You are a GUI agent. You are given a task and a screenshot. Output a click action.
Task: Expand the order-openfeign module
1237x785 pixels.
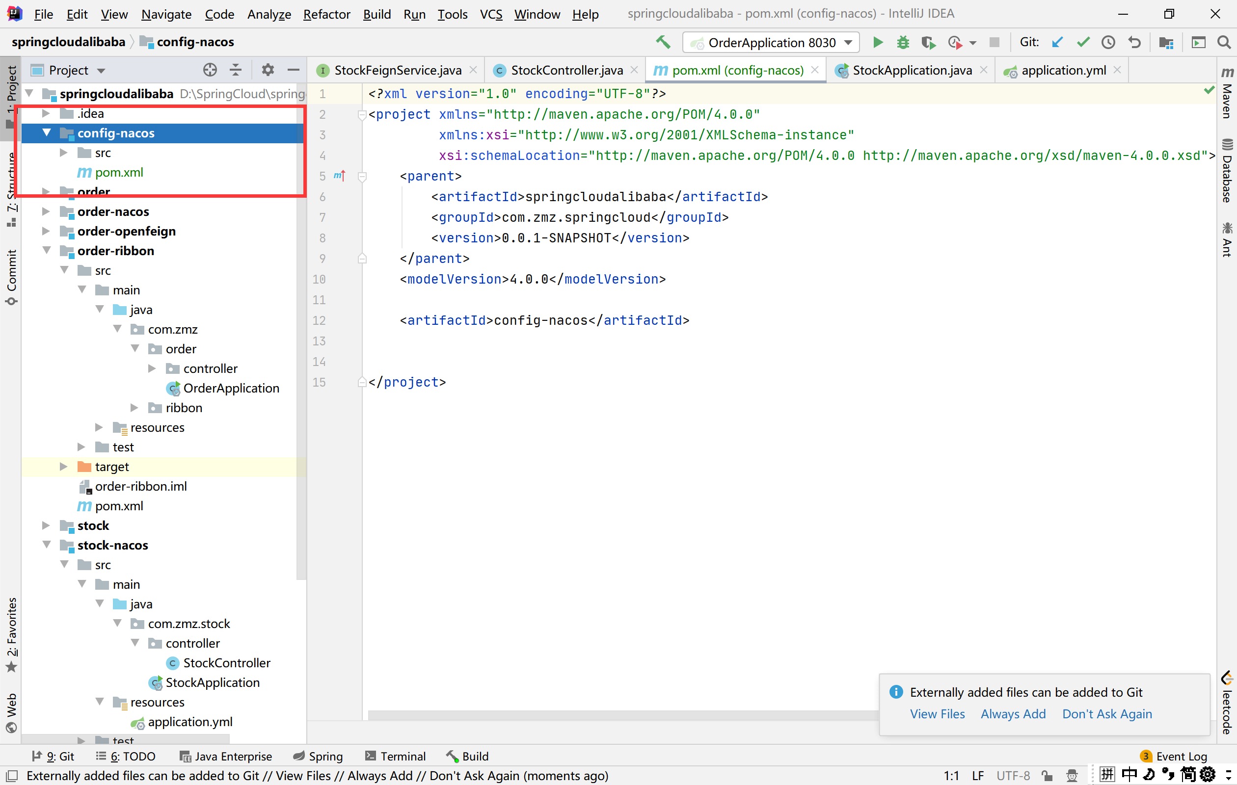tap(46, 231)
